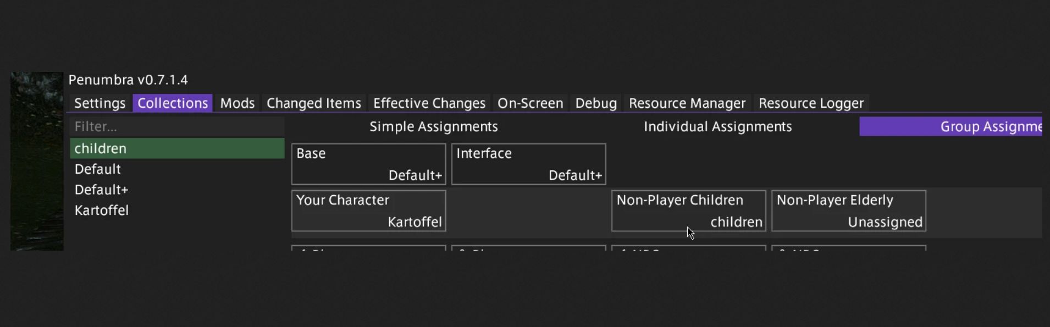This screenshot has width=1050, height=327.
Task: Switch to Resource Manager tab
Action: 687,103
